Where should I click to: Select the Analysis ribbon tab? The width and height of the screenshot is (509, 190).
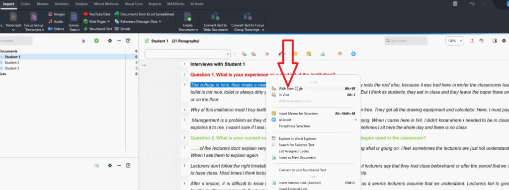pos(81,4)
